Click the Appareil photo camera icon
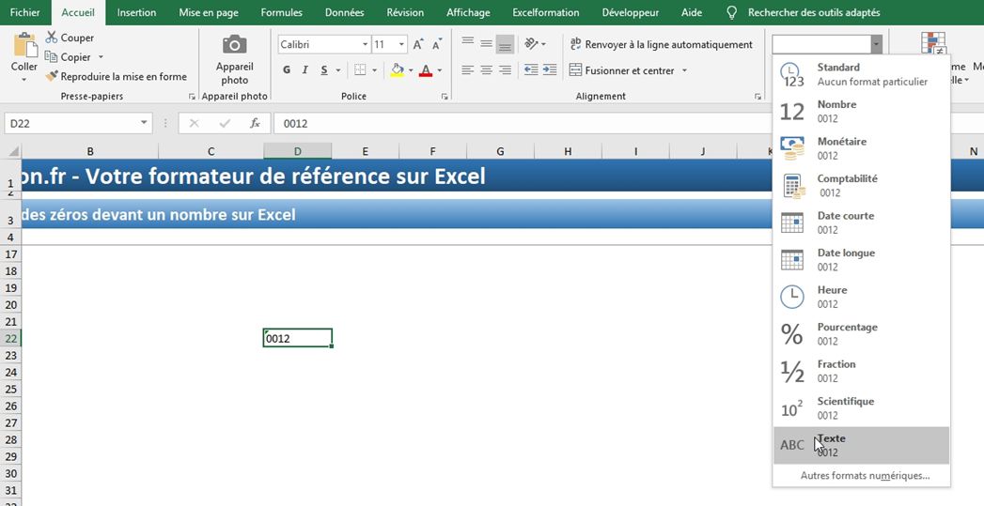Screen dimensions: 984x506 pos(234,46)
